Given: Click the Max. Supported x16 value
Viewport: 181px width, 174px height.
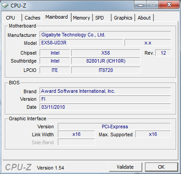Looking at the screenshot, I should 153,134.
